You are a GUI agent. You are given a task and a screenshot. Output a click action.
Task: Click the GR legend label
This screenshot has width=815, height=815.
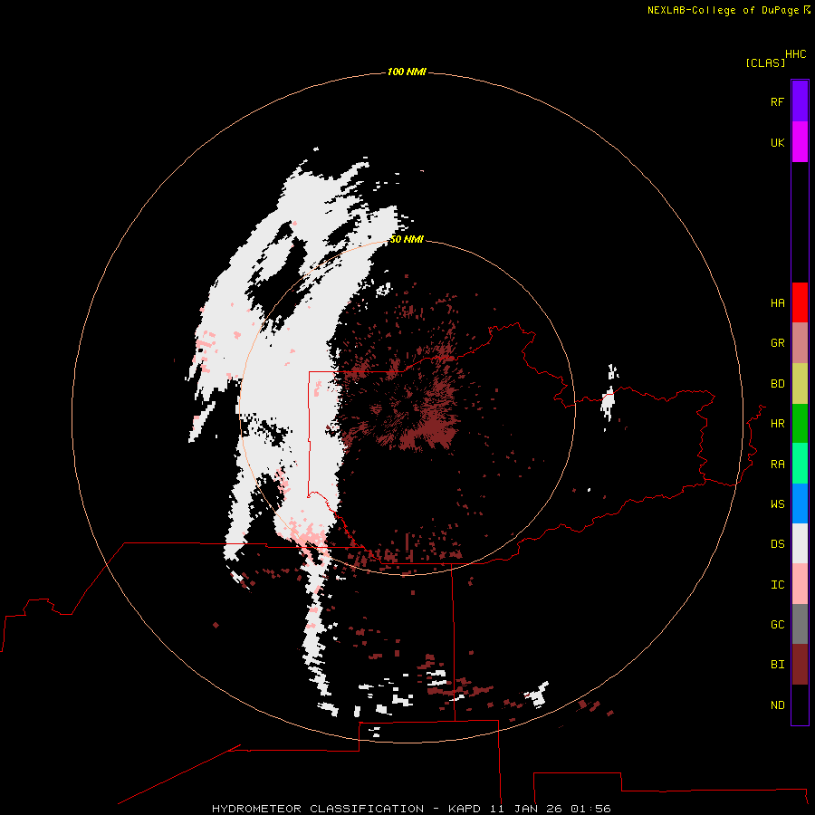(777, 343)
